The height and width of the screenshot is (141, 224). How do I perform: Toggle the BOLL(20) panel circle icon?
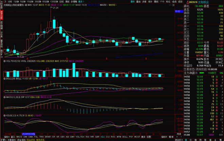[4, 79]
